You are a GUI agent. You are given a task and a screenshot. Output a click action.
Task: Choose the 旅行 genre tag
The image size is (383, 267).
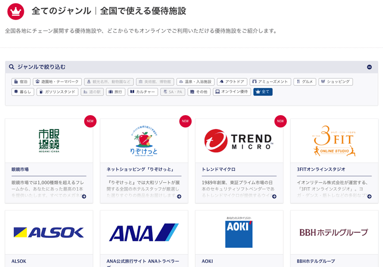click(115, 92)
